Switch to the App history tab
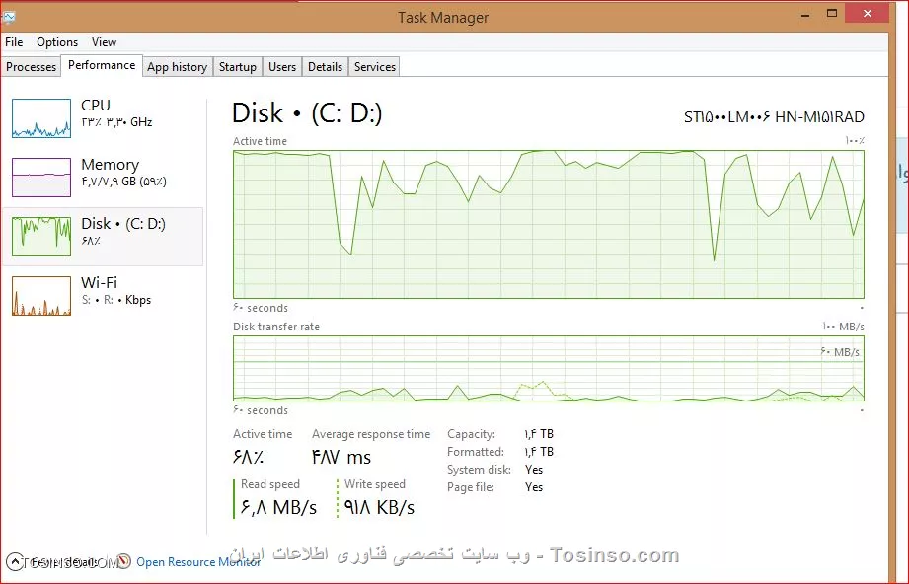This screenshot has width=909, height=584. click(177, 67)
